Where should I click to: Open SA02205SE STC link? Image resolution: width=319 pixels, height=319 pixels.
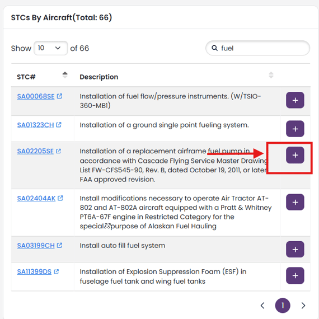click(x=35, y=151)
